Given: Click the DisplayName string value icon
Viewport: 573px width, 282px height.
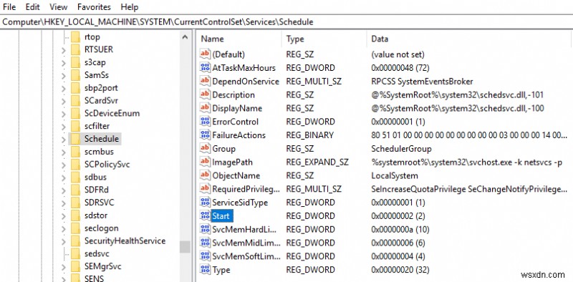Looking at the screenshot, I should pos(205,108).
